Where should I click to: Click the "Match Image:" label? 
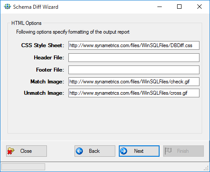click(x=47, y=82)
